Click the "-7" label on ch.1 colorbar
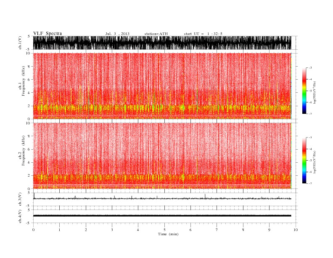Viewport: 333px width, 258px height. pos(310,114)
